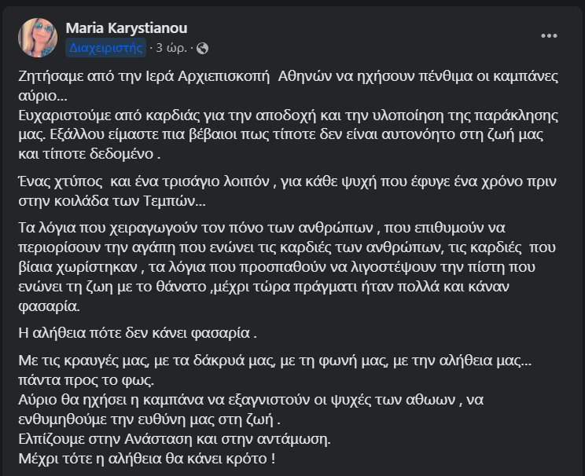Click the globe public audience icon
585x476 pixels.
[x=202, y=48]
